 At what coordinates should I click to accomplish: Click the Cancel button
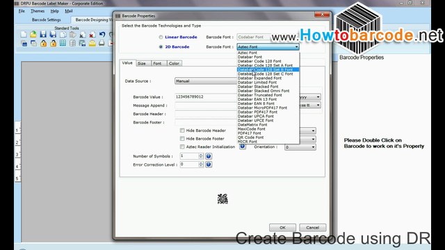point(313,228)
